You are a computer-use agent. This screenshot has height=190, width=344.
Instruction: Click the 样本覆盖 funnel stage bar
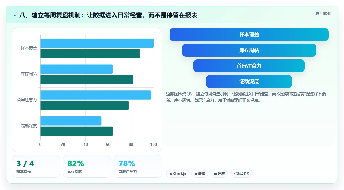(249, 35)
